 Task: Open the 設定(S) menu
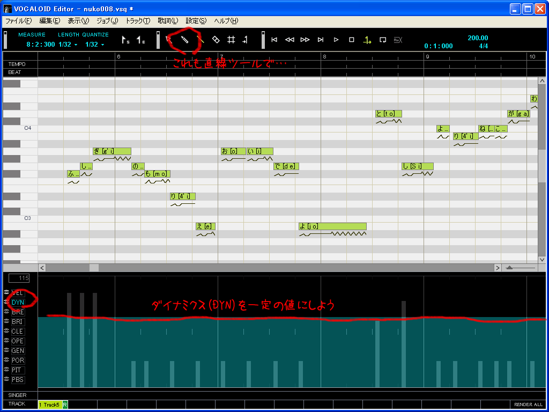click(196, 21)
